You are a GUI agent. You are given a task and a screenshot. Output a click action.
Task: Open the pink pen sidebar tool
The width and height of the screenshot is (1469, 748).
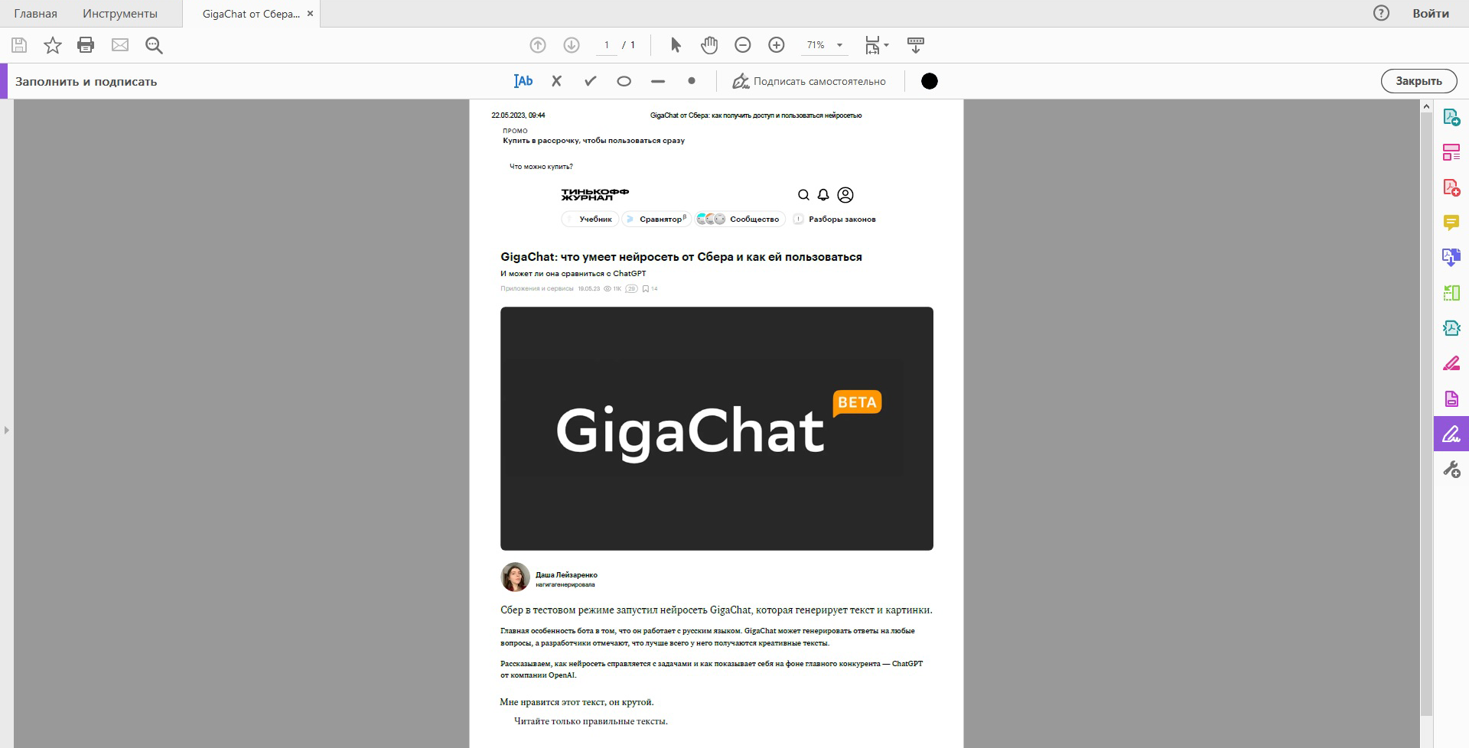coord(1451,363)
